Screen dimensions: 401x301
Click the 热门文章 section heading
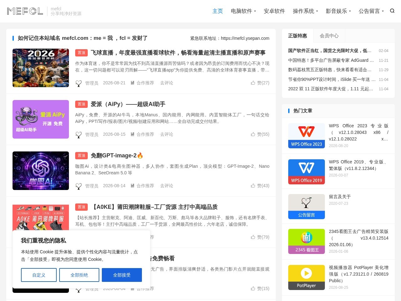[x=303, y=111]
